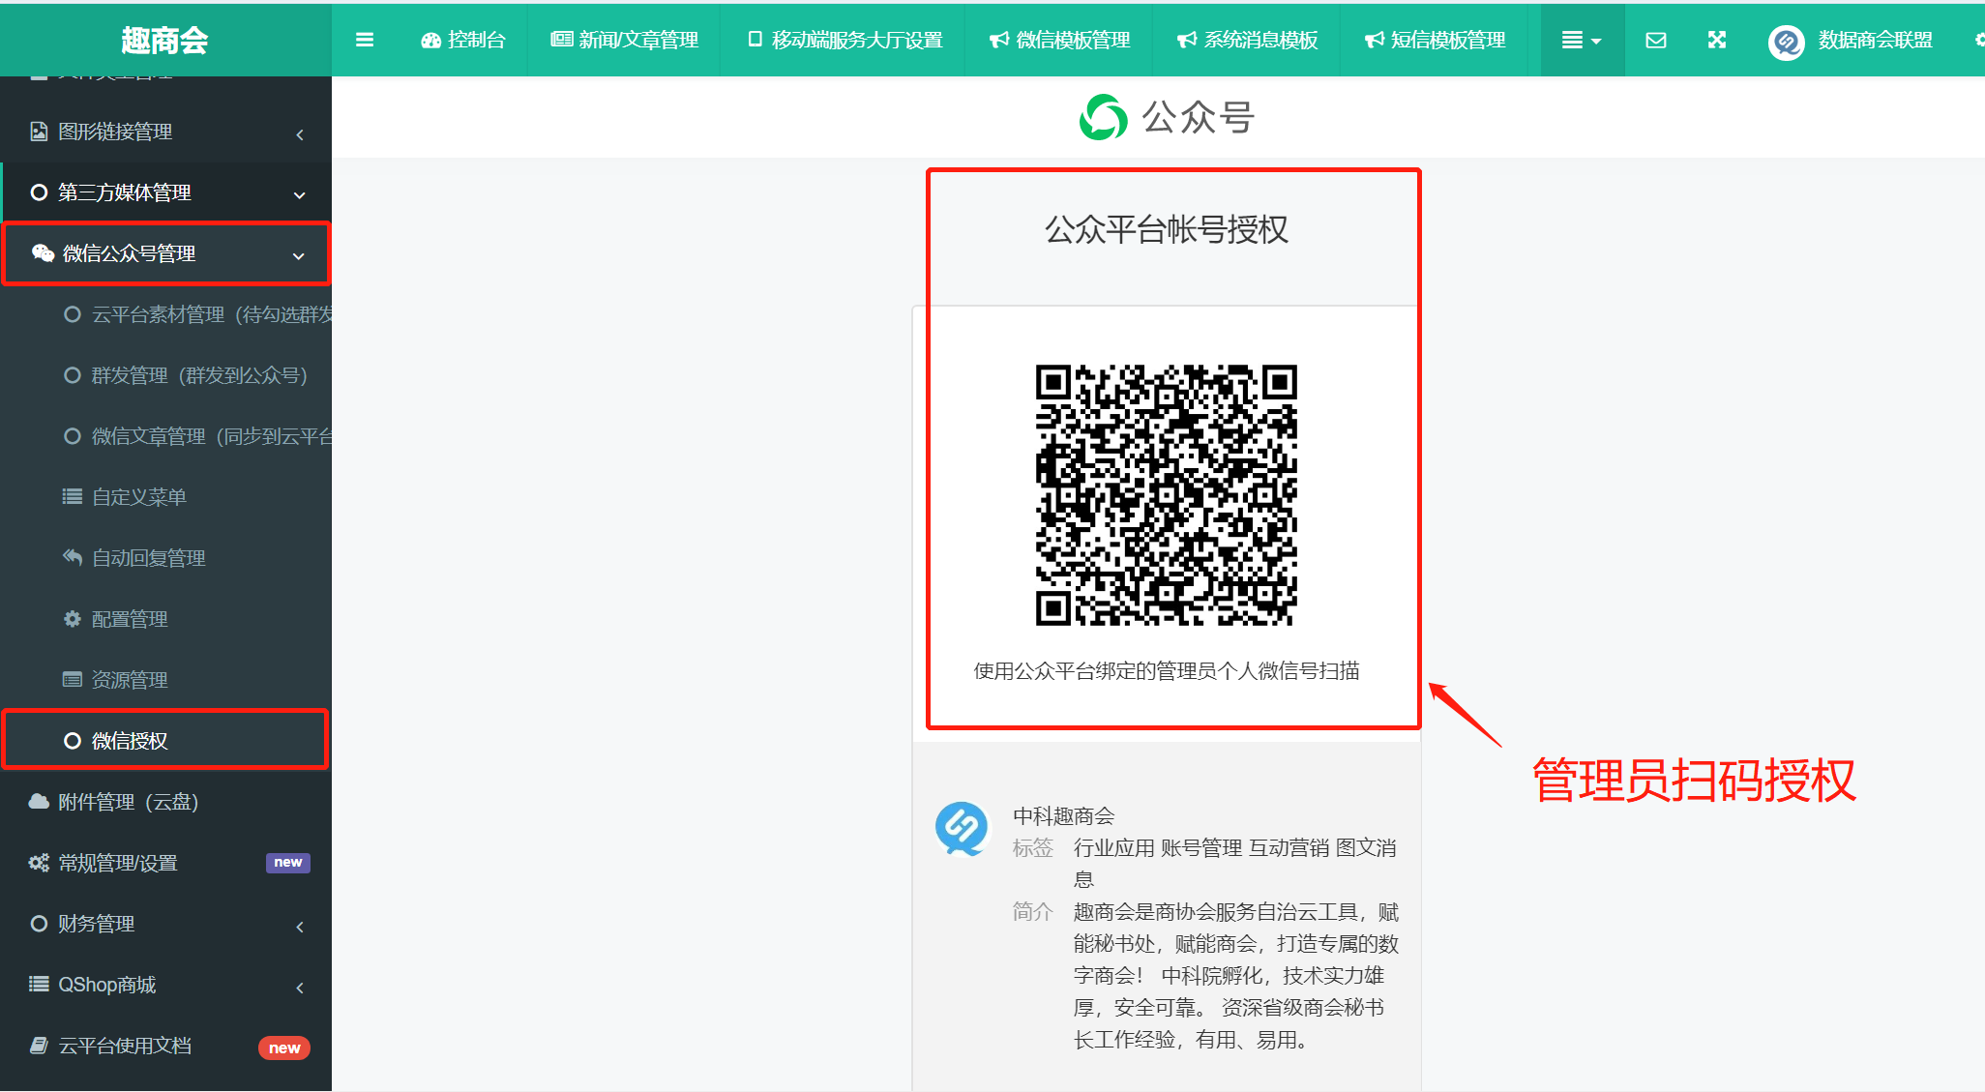The width and height of the screenshot is (1985, 1092).
Task: Click the 附件管理 cloud icon
Action: coord(39,802)
